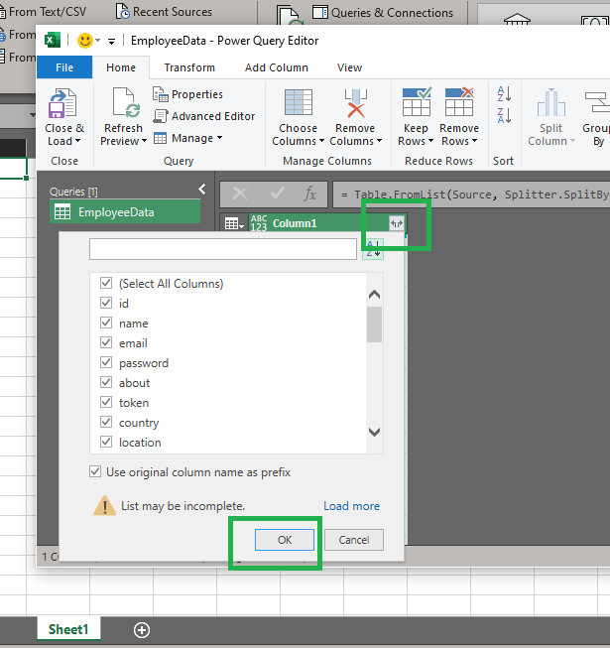Click the Choose Columns icon
This screenshot has width=610, height=648.
pyautogui.click(x=299, y=102)
